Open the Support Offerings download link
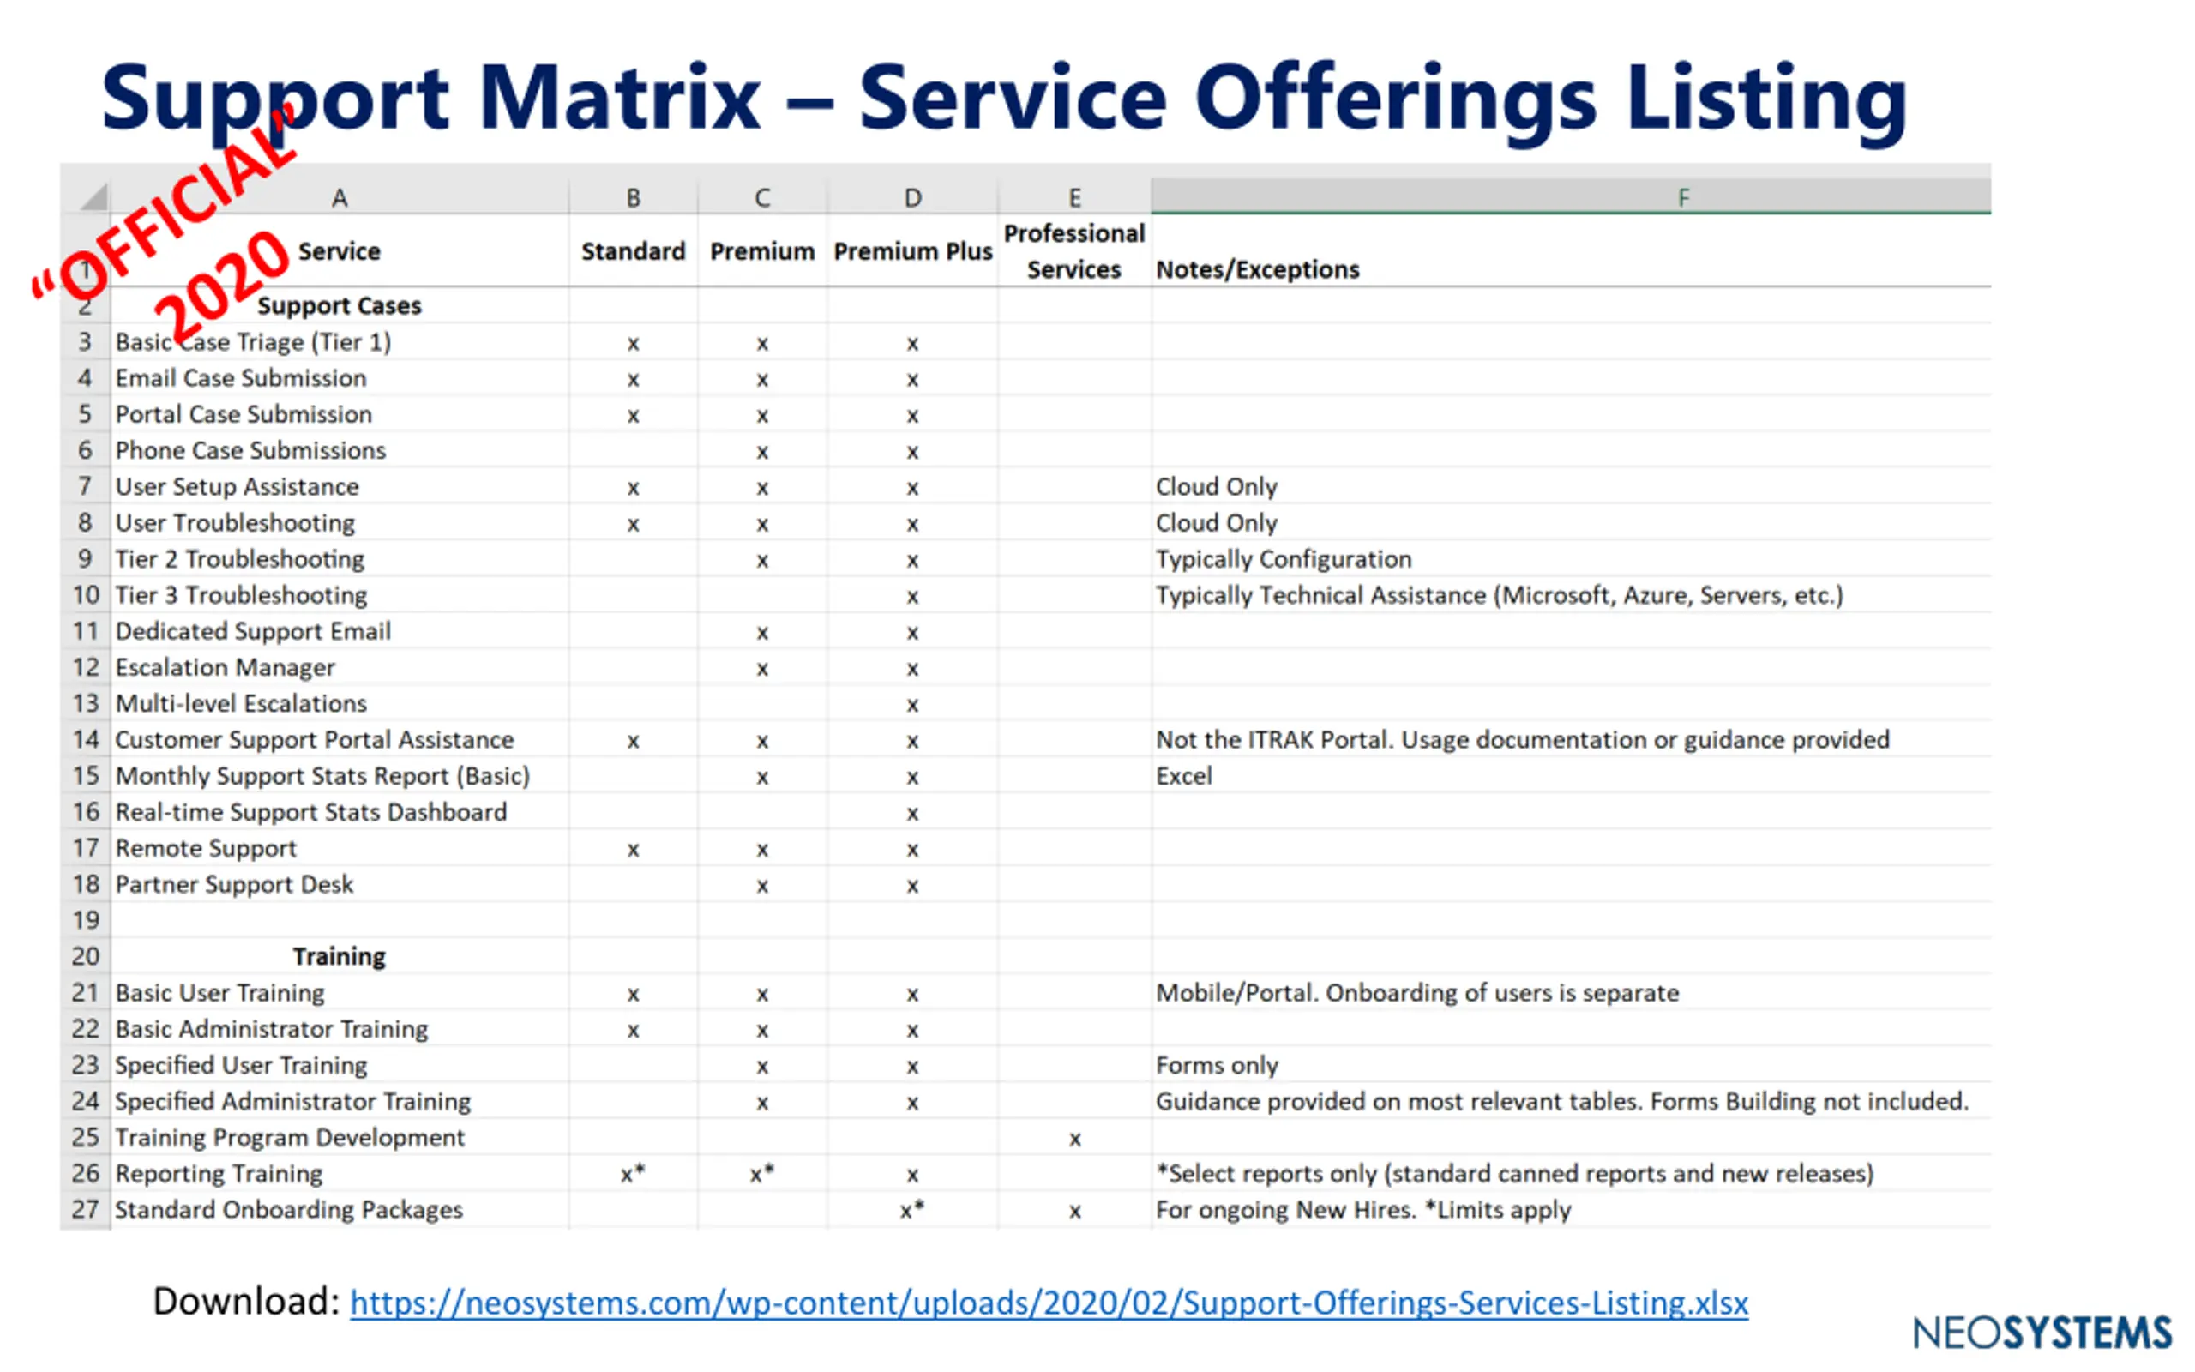The image size is (2195, 1372). click(1049, 1303)
